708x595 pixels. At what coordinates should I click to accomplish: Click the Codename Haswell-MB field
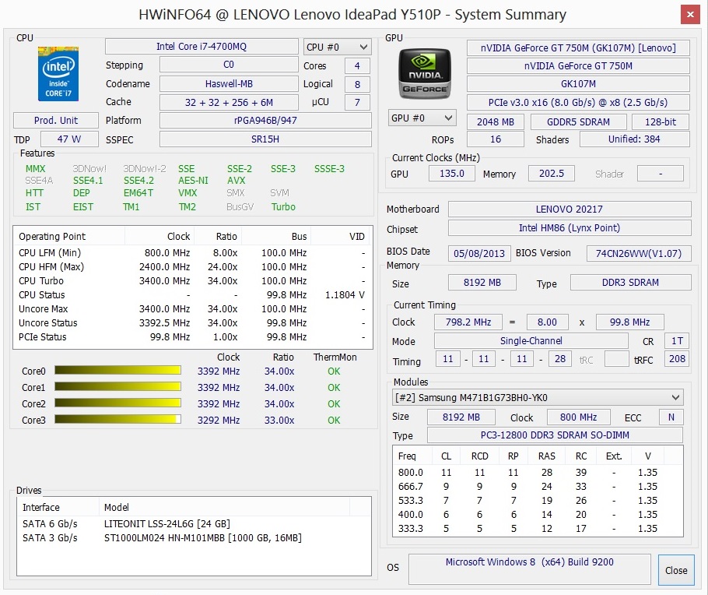(229, 83)
